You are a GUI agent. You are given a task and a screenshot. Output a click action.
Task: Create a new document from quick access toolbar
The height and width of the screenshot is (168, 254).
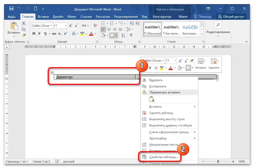tap(35, 8)
